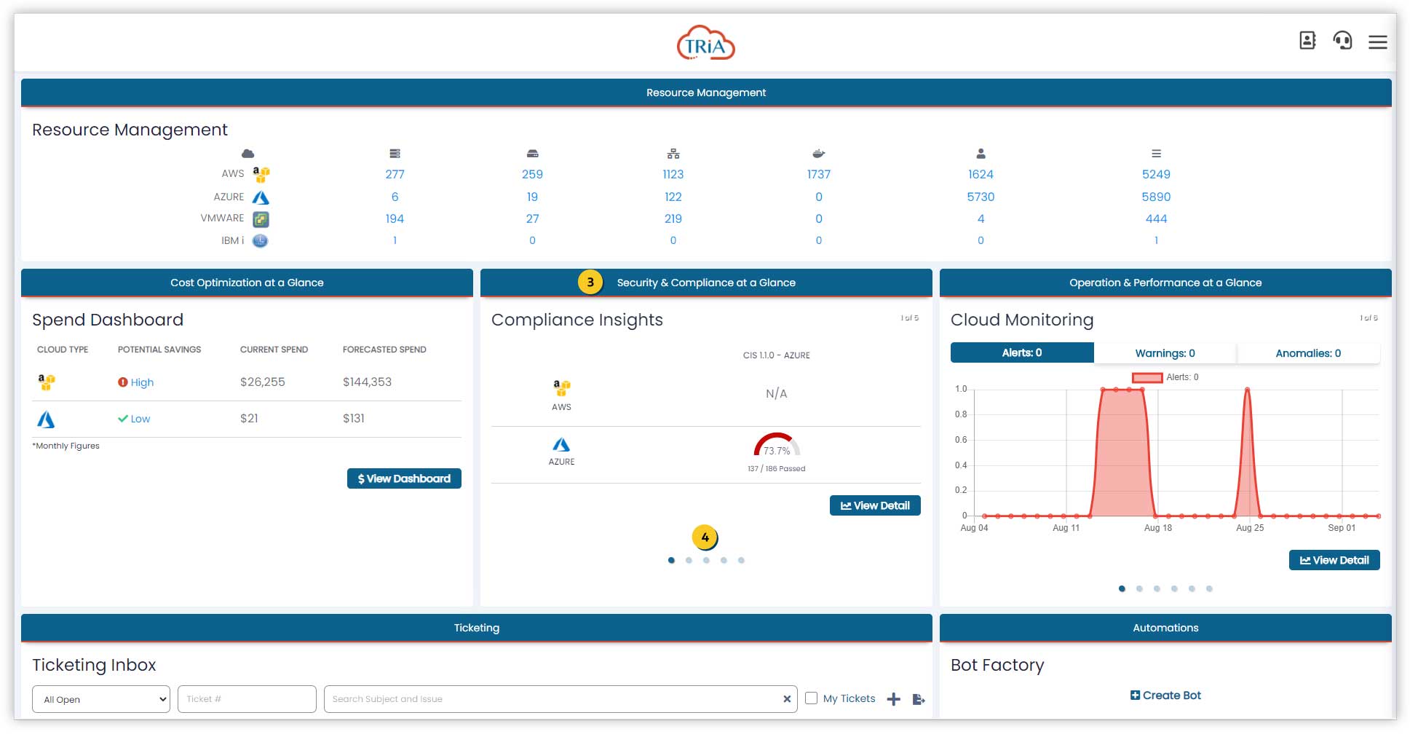Click AWS icon in Compliance Insights
Viewport: 1410px width, 753px height.
pos(561,387)
